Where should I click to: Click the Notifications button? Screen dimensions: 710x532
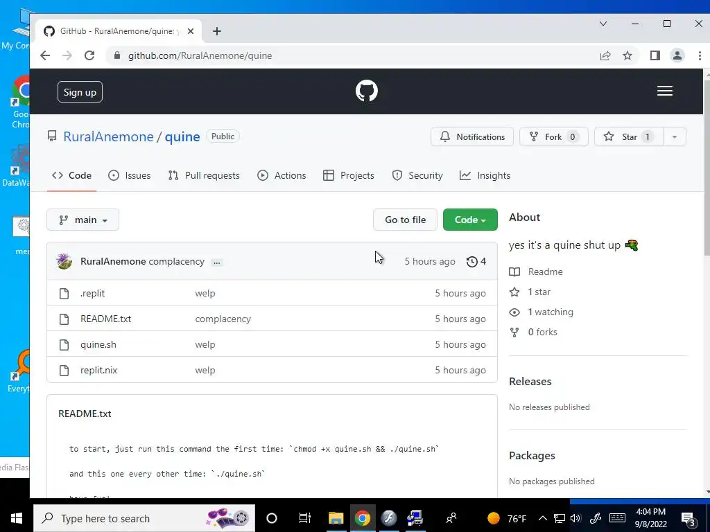tap(471, 137)
